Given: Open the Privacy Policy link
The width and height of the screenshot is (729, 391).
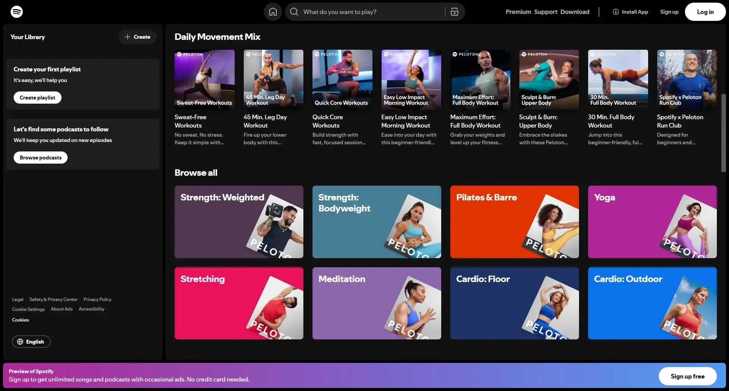Looking at the screenshot, I should pyautogui.click(x=98, y=300).
